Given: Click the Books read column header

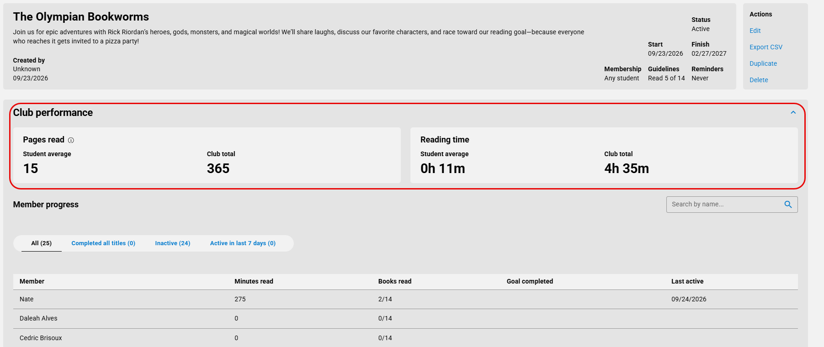Looking at the screenshot, I should click(395, 281).
